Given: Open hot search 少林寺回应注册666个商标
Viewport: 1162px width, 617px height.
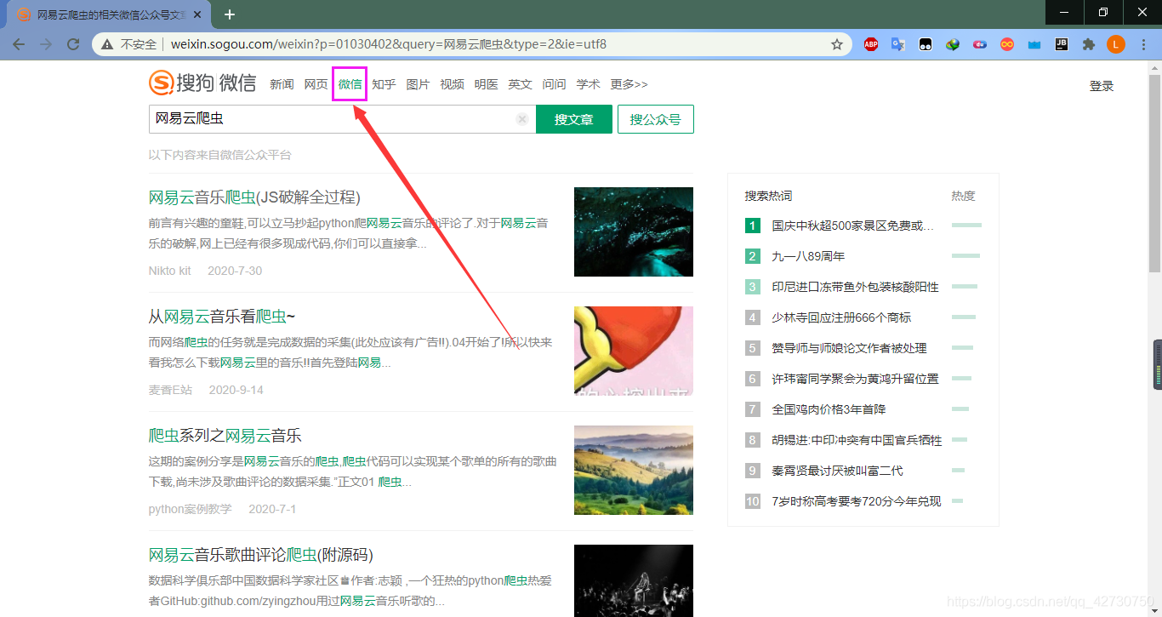Looking at the screenshot, I should pos(841,317).
